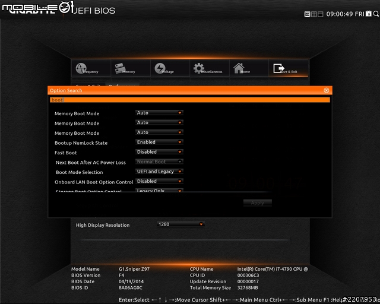This screenshot has width=380, height=304.
Task: Click the BIOS ID 8A06AG0C
Action: click(x=130, y=288)
